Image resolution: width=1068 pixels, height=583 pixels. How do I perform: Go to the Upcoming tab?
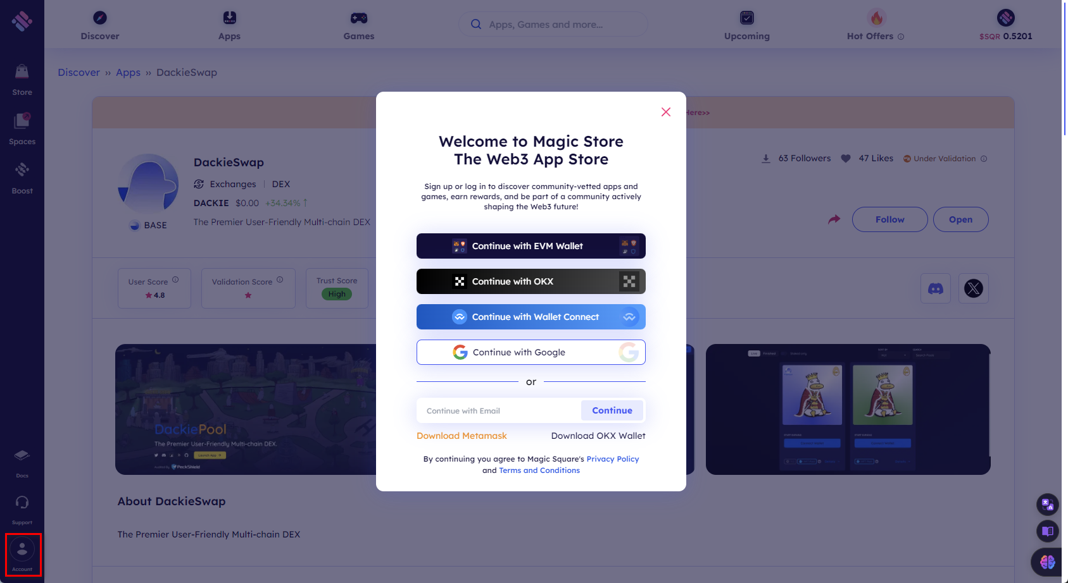(x=747, y=25)
